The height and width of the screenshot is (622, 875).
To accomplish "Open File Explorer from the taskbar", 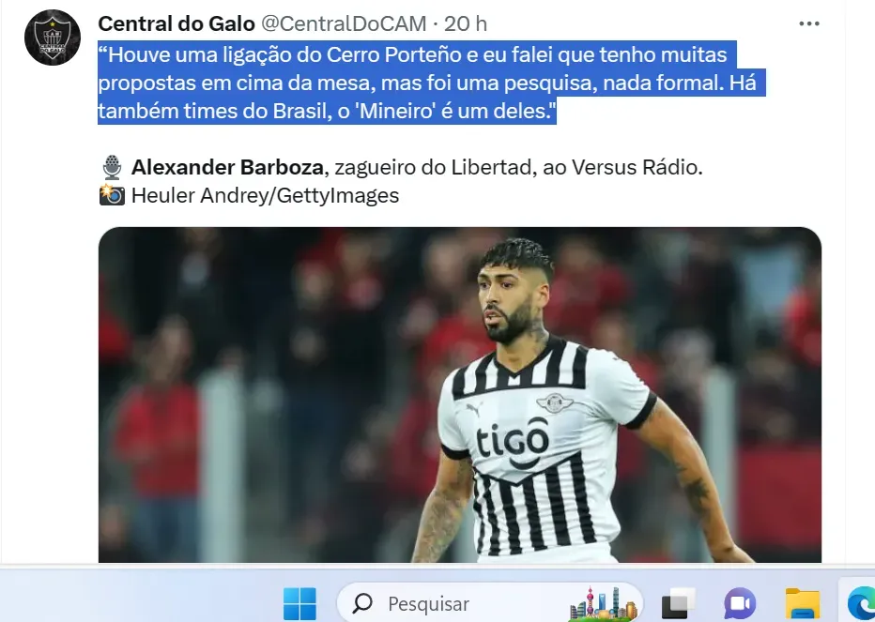I will click(803, 603).
